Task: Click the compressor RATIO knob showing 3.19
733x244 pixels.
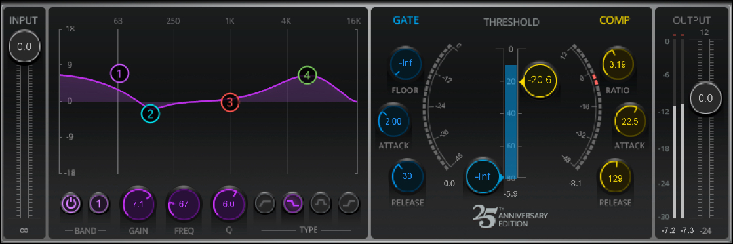Action: pyautogui.click(x=618, y=64)
